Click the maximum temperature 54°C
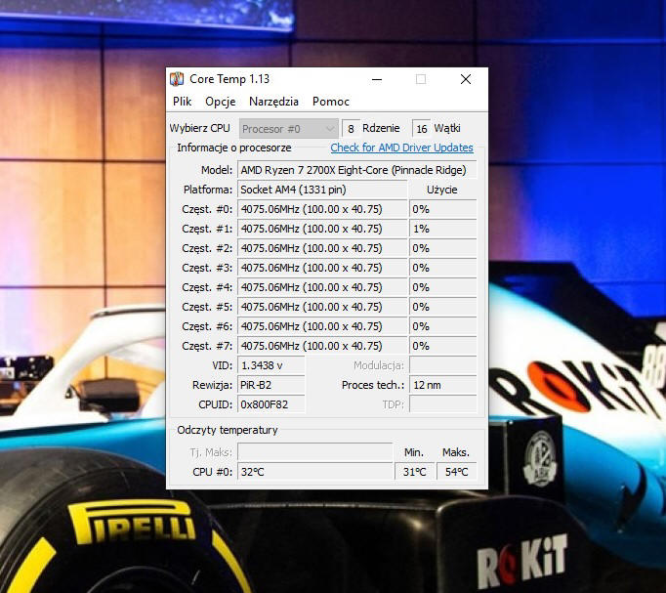The width and height of the screenshot is (666, 593). click(457, 472)
